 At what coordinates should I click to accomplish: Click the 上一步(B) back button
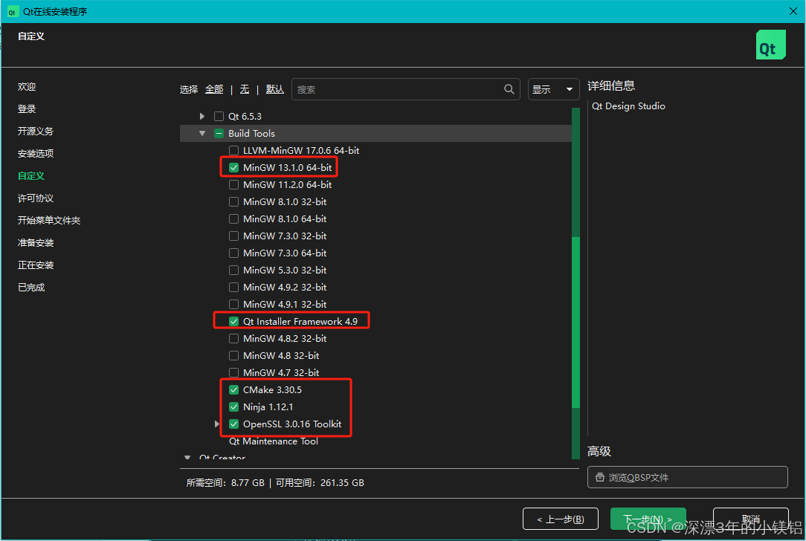tap(561, 519)
